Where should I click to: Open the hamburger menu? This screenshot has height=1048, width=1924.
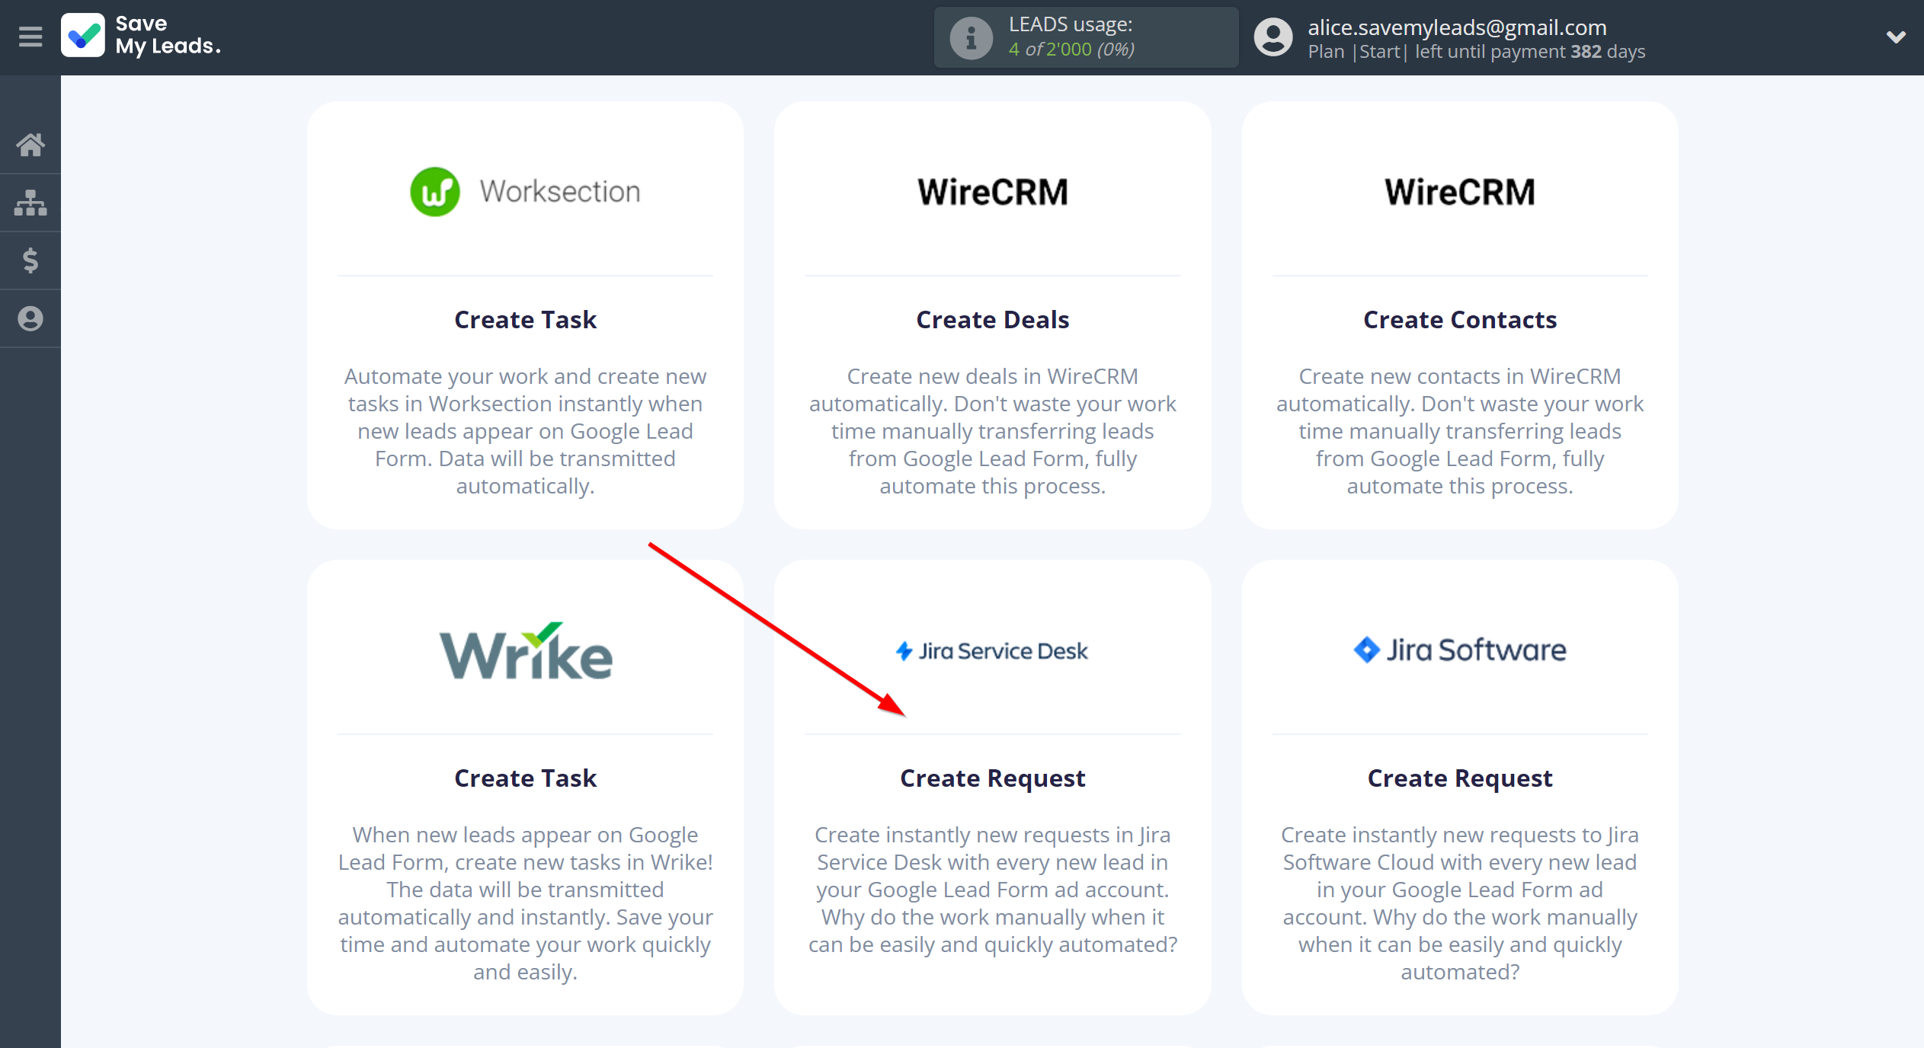tap(30, 37)
